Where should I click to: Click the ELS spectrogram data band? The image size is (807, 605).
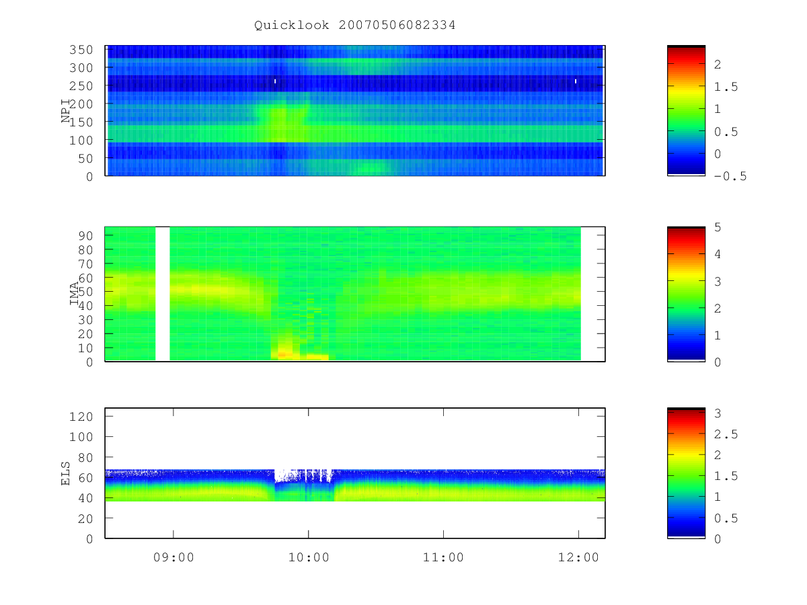coord(355,485)
